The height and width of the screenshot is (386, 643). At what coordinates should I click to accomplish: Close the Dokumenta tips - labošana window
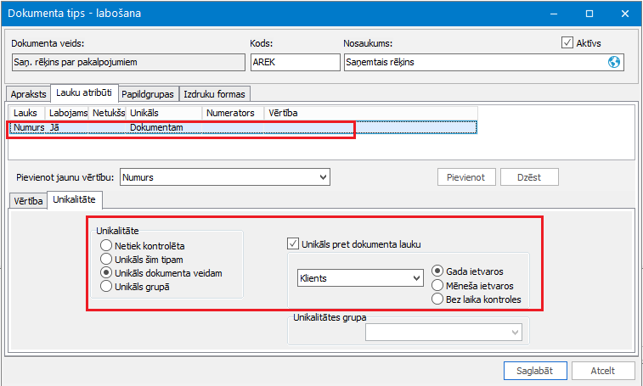[x=625, y=14]
